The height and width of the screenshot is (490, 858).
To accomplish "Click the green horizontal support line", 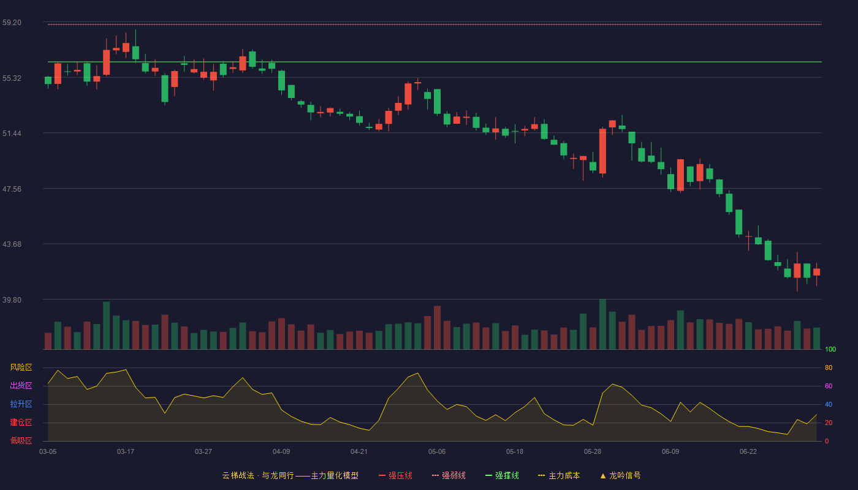I will (435, 62).
